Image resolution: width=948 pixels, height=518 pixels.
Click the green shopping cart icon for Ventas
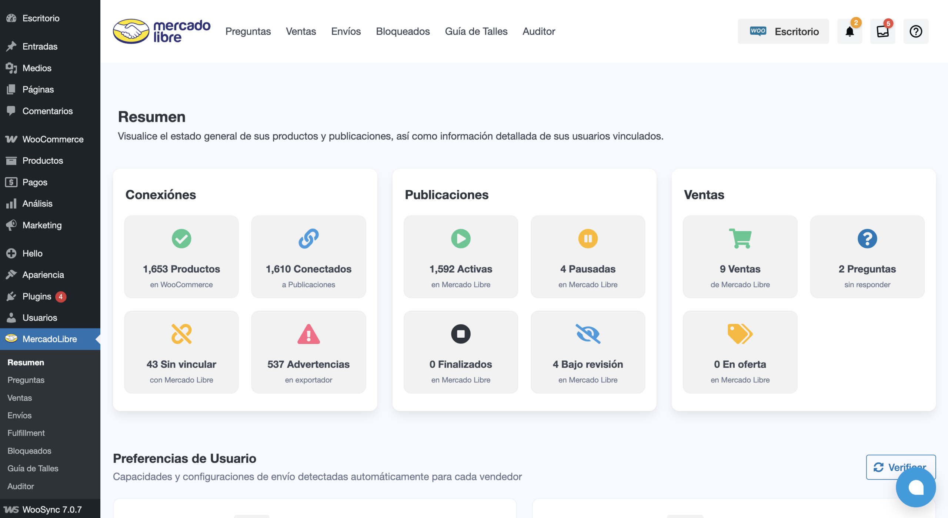(740, 238)
